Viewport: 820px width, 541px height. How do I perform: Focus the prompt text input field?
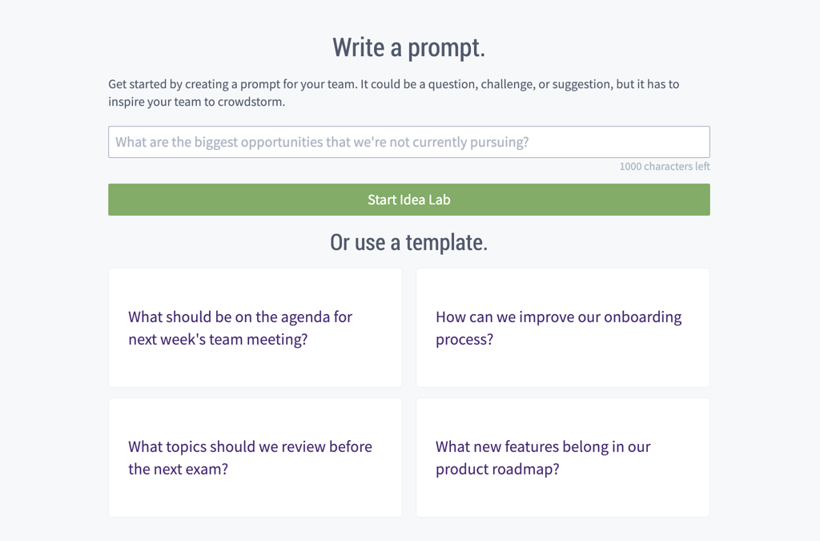tap(409, 142)
